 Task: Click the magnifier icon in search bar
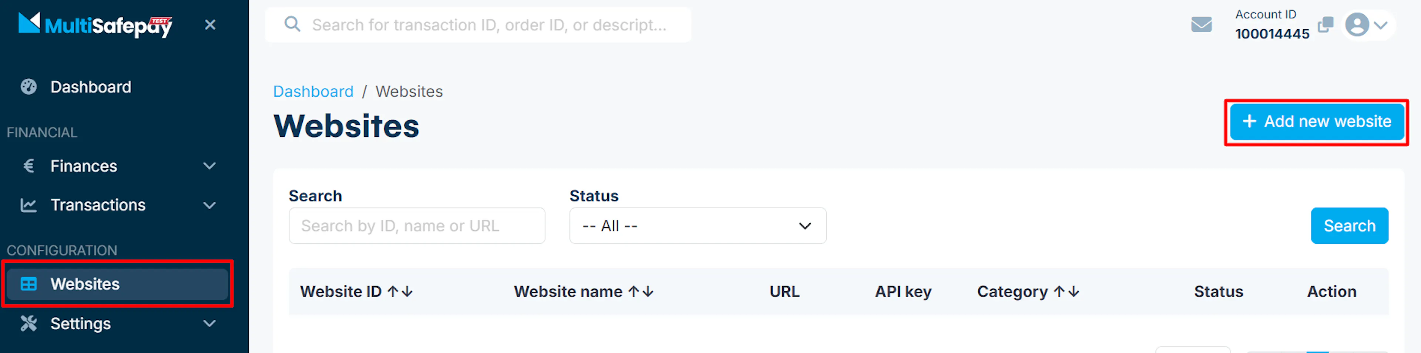pos(292,24)
